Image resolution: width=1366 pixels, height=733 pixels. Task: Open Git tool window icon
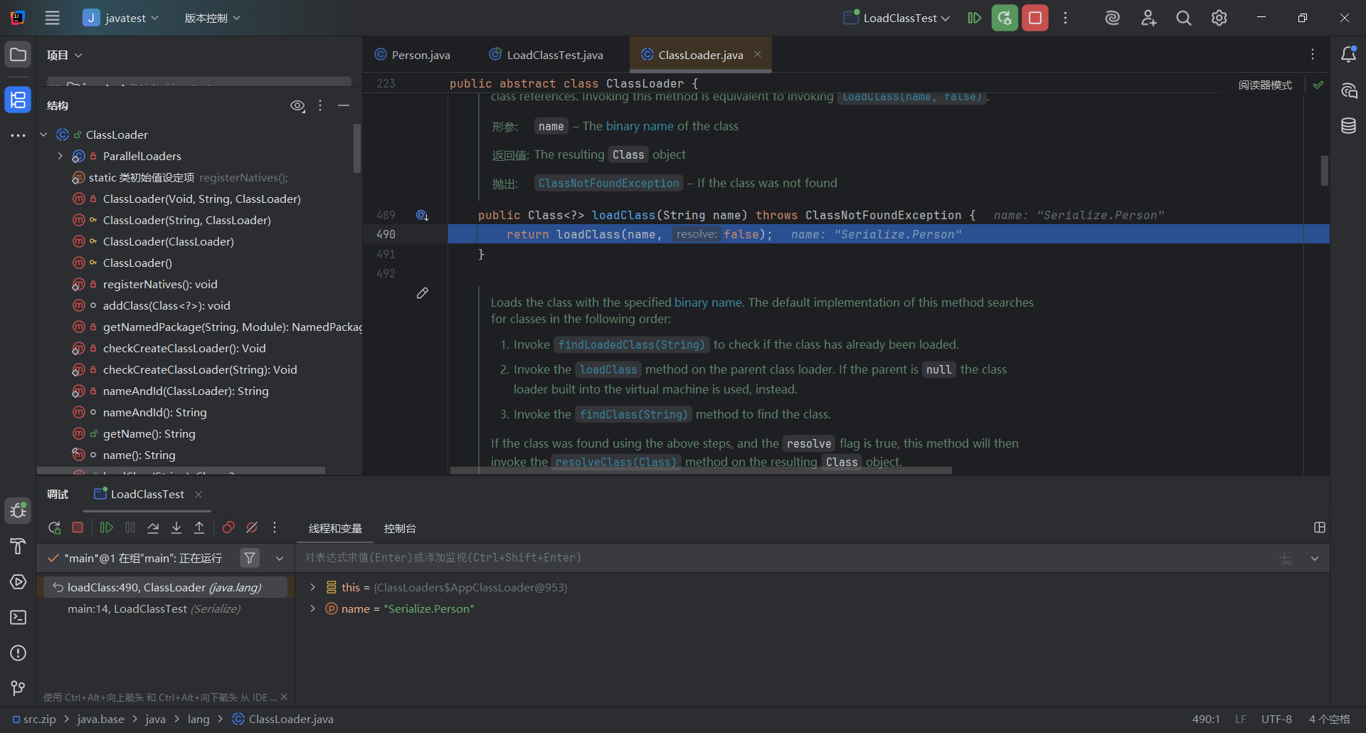pos(18,688)
